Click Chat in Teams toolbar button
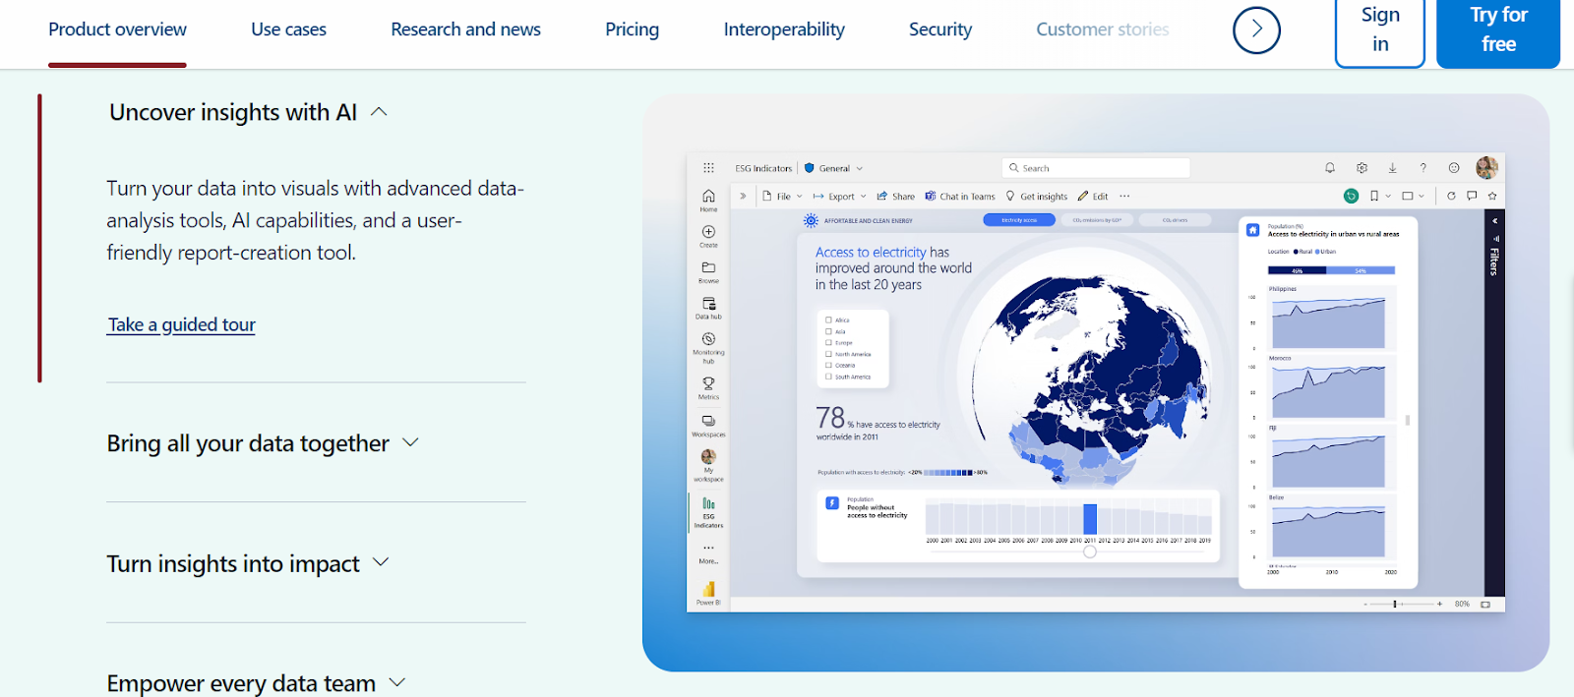Viewport: 1574px width, 697px height. point(960,197)
